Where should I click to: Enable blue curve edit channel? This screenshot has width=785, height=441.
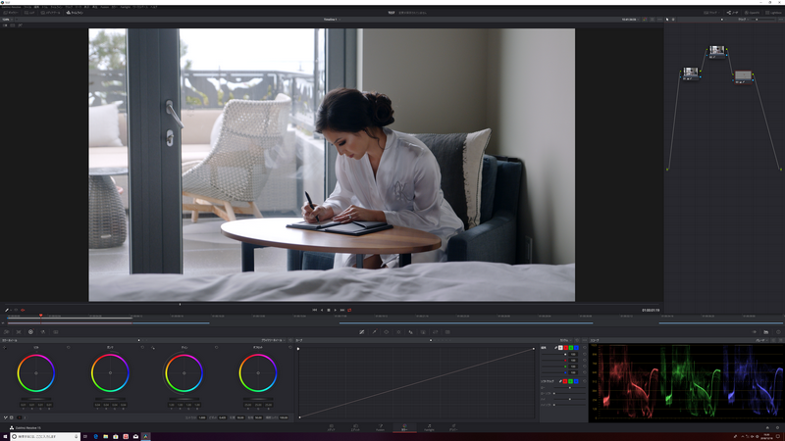pyautogui.click(x=576, y=348)
